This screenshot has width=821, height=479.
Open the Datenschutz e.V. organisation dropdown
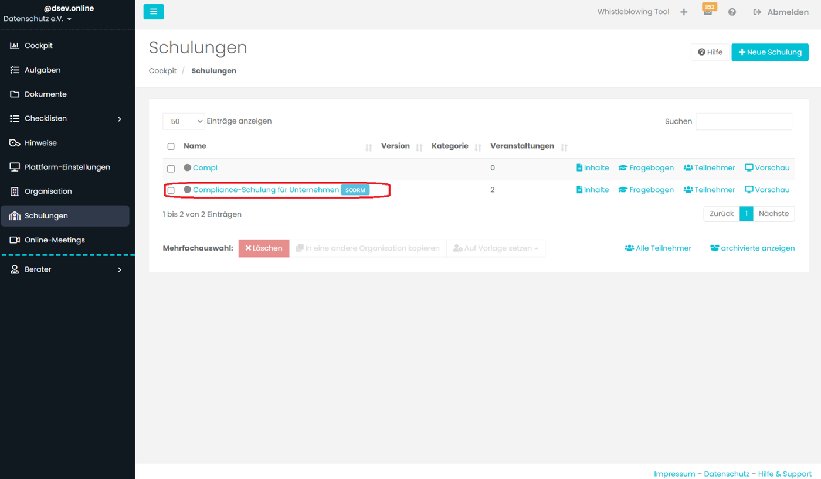pos(38,19)
